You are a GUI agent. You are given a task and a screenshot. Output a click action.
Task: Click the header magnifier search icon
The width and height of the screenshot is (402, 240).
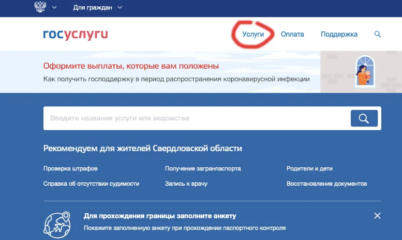(377, 34)
